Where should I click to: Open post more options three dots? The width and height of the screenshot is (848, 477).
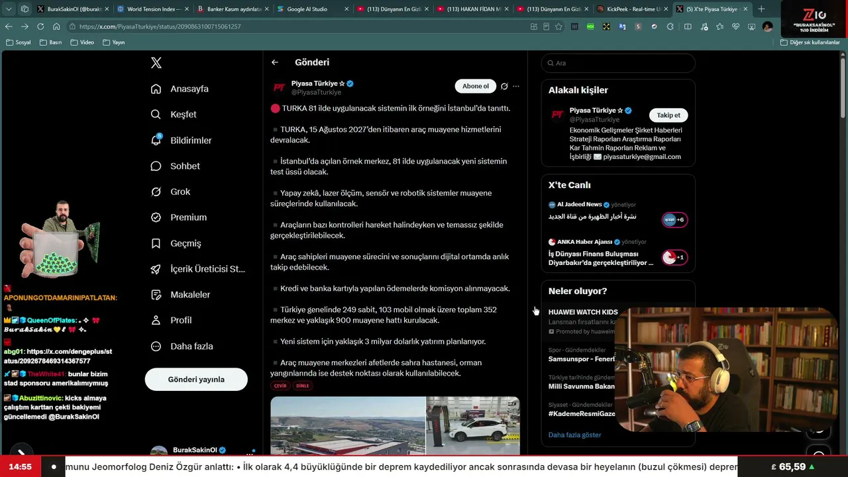516,86
